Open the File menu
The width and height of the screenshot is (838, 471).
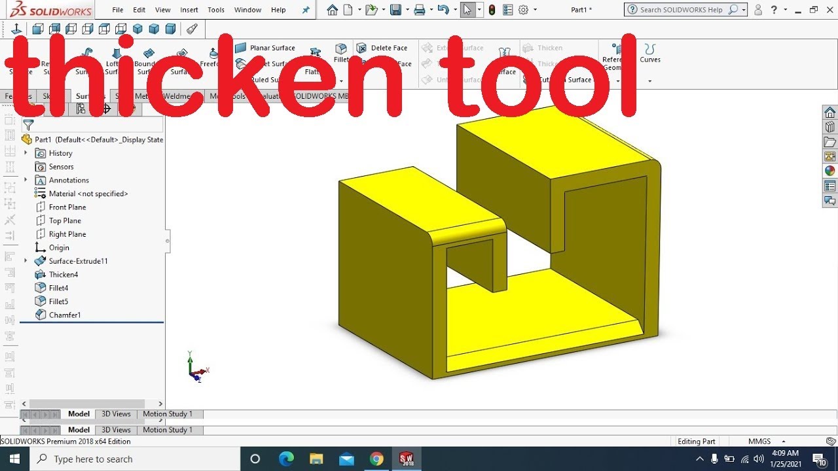118,10
